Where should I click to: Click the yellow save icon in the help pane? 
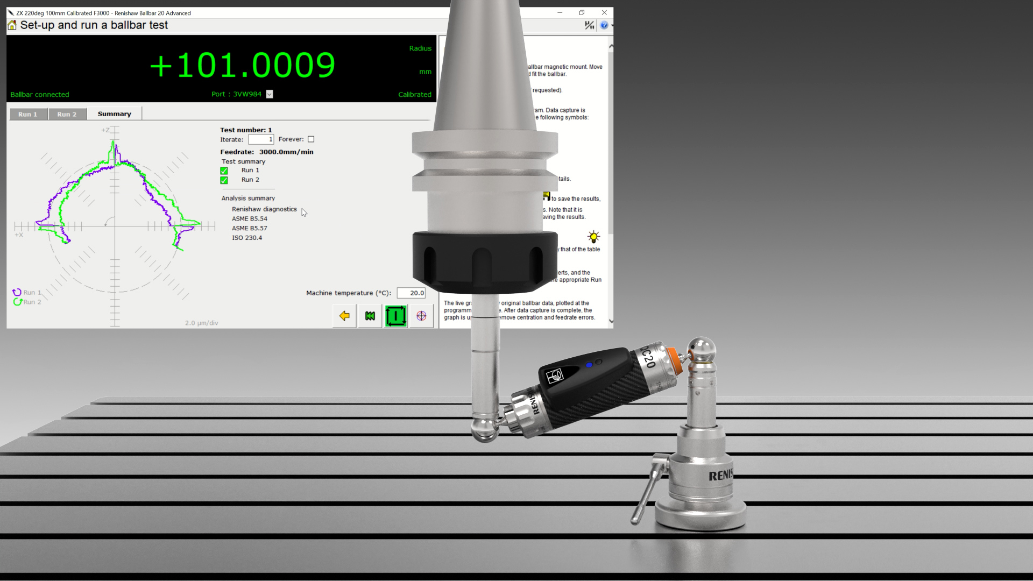[x=547, y=196]
